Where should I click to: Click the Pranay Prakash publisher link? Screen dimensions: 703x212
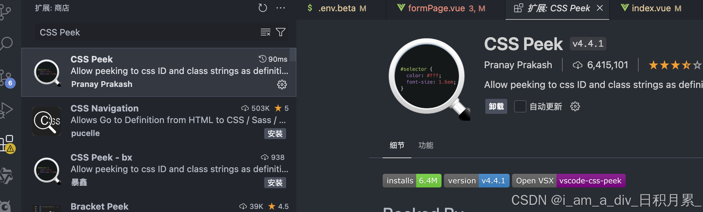[x=518, y=65]
